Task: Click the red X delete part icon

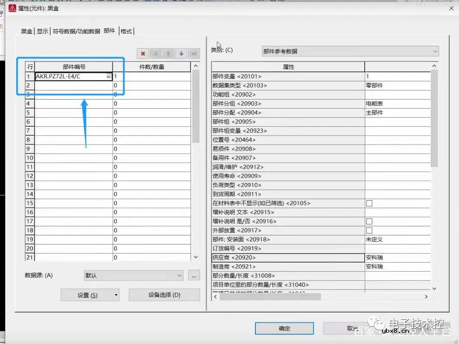Action: [143, 54]
